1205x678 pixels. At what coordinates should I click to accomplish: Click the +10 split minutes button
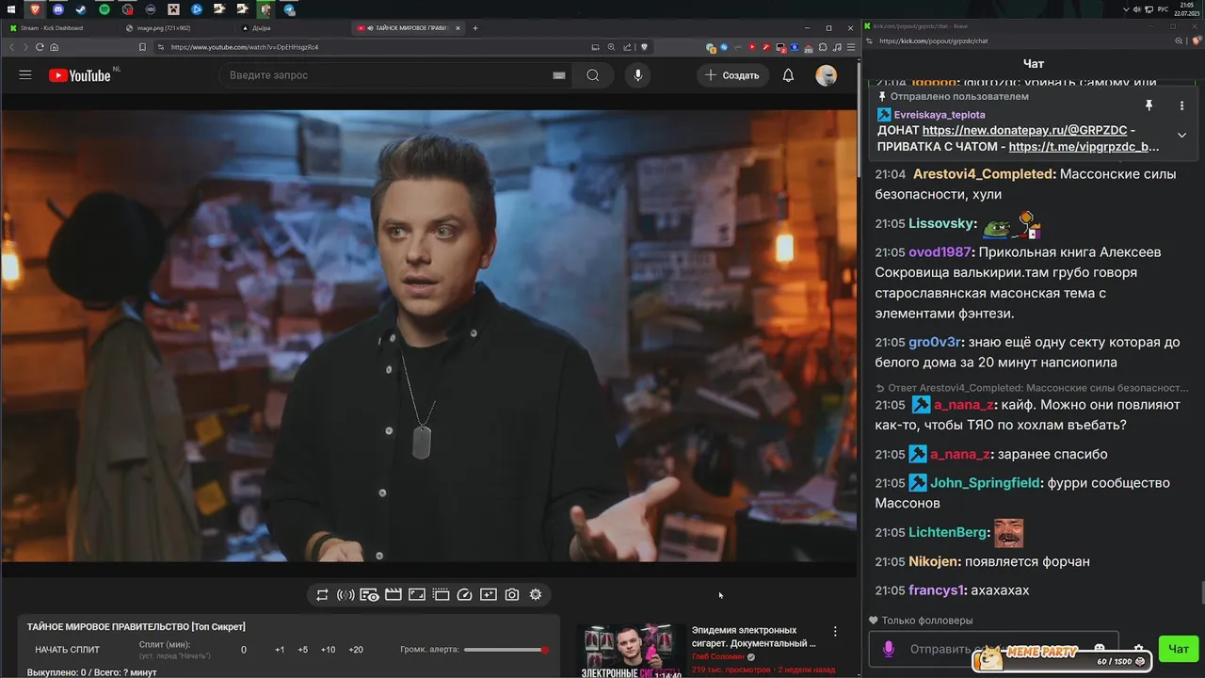328,650
